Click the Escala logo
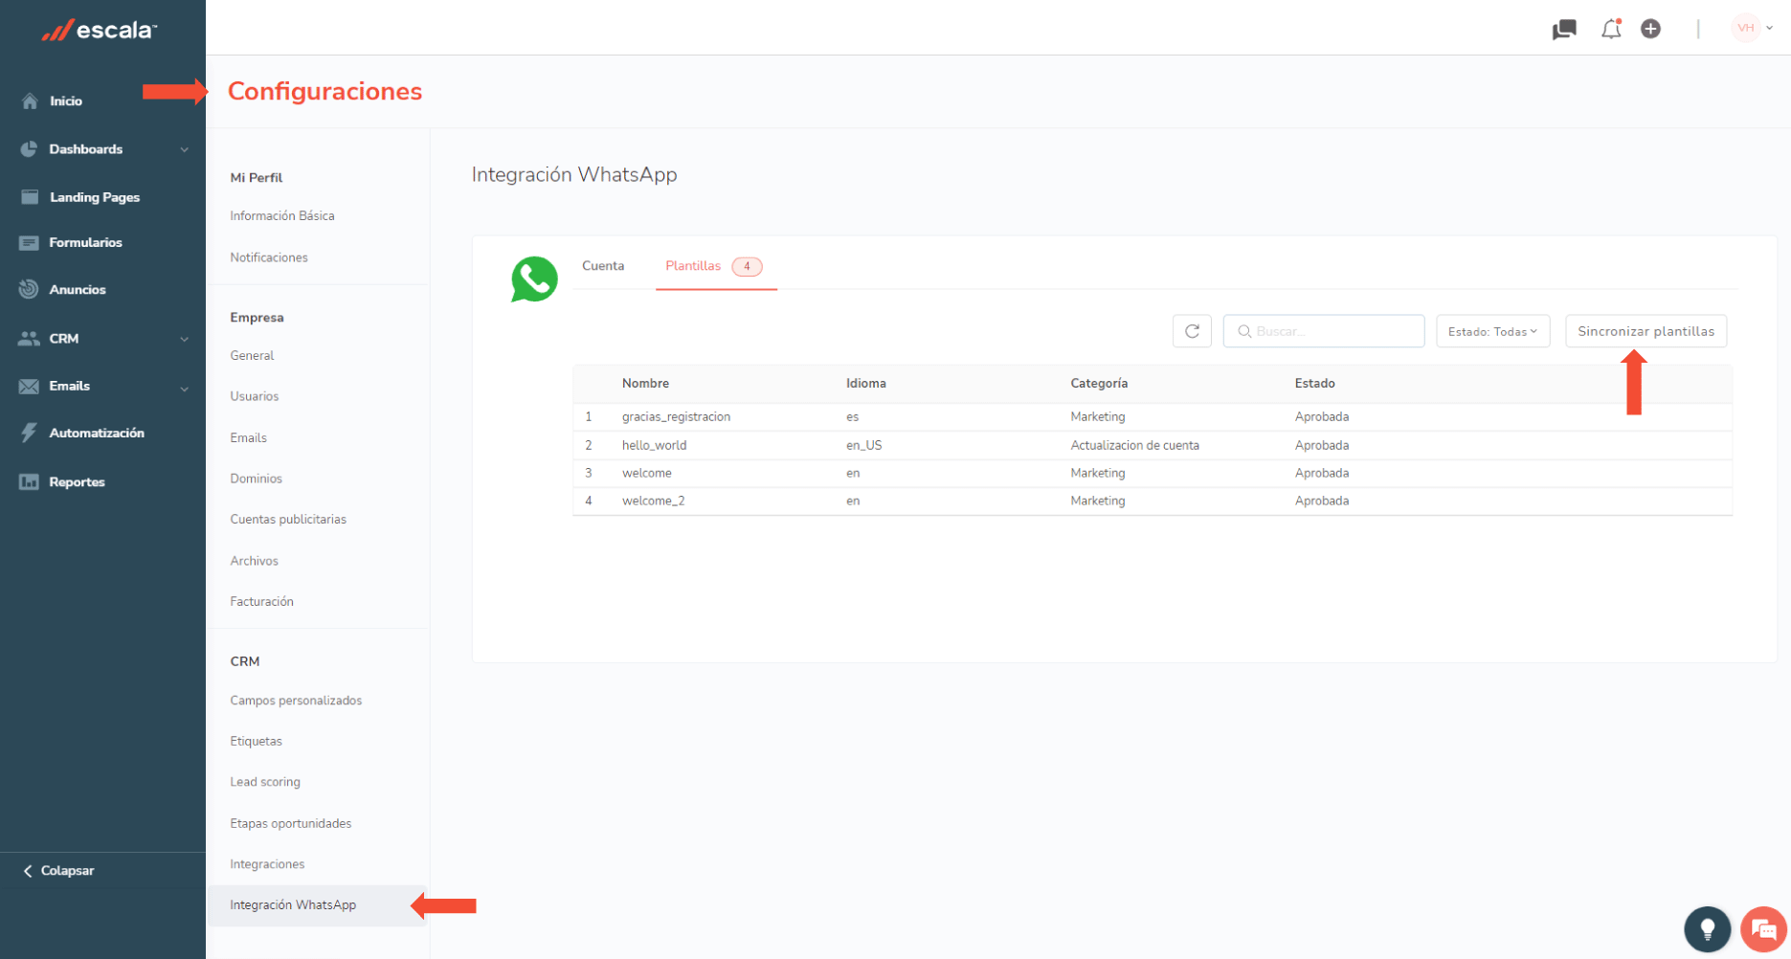Image resolution: width=1791 pixels, height=959 pixels. (100, 31)
